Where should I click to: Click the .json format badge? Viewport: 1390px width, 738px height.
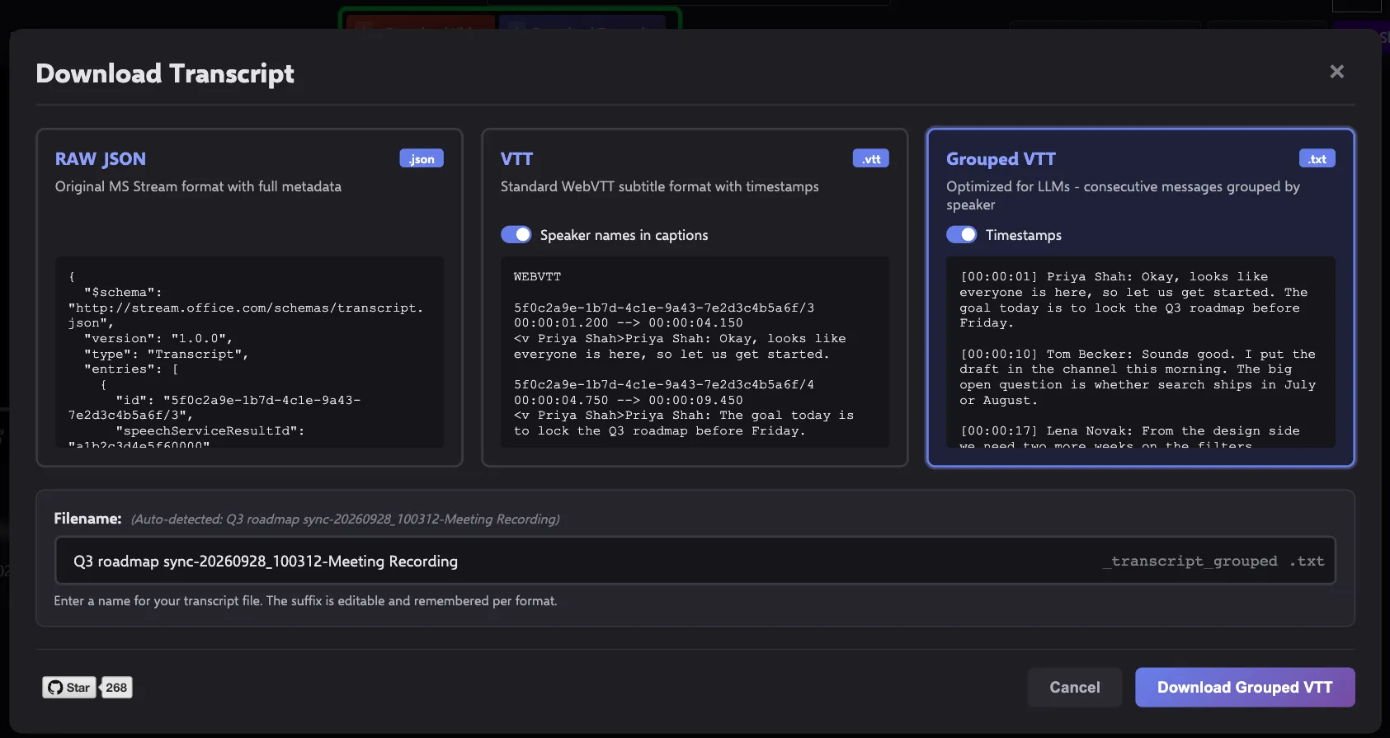pyautogui.click(x=422, y=159)
